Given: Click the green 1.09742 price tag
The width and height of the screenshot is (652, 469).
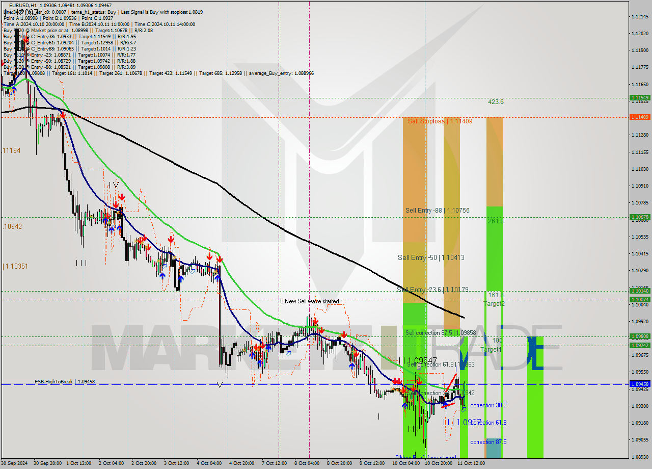Looking at the screenshot, I should 640,346.
